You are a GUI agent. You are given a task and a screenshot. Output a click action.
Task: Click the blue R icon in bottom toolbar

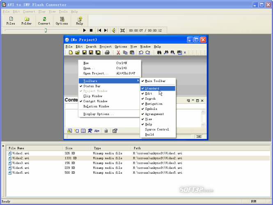point(90,130)
